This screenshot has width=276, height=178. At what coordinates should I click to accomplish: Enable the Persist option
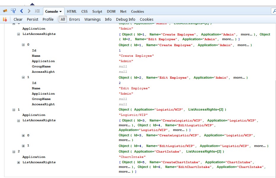pyautogui.click(x=33, y=19)
